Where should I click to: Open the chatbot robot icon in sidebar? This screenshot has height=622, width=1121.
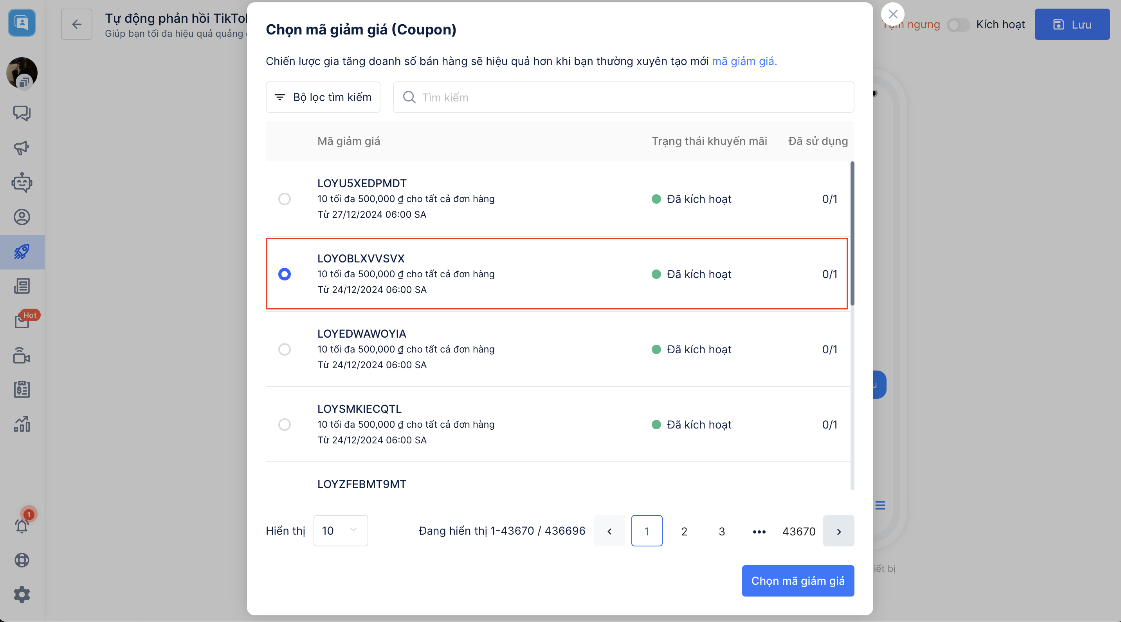(22, 183)
